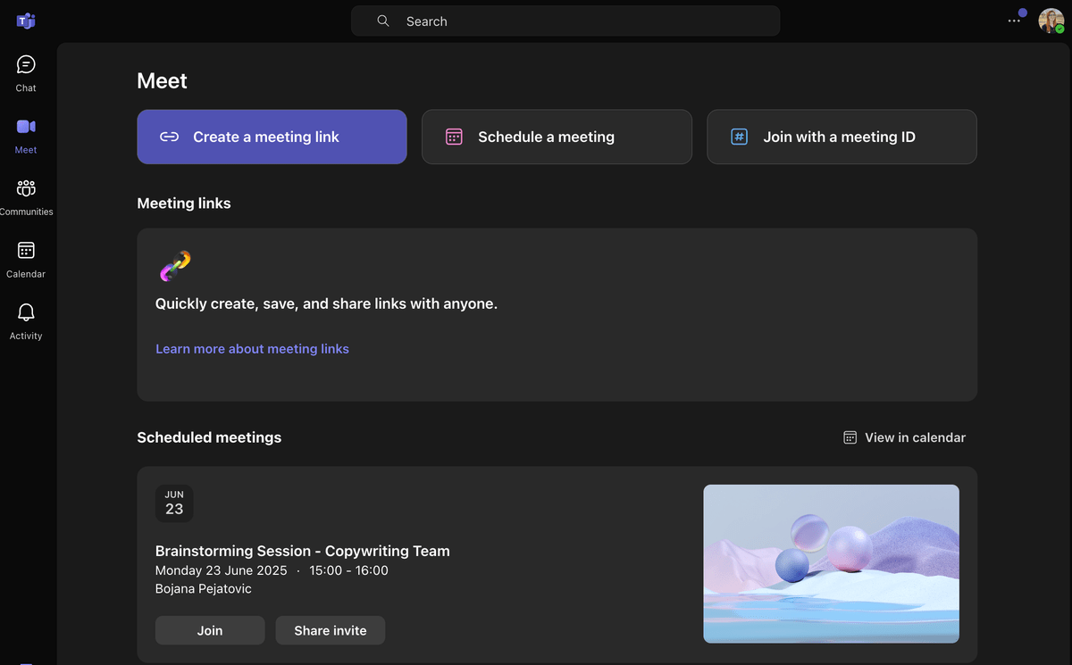The image size is (1072, 665).
Task: Open Calendar from the sidebar
Action: [26, 260]
